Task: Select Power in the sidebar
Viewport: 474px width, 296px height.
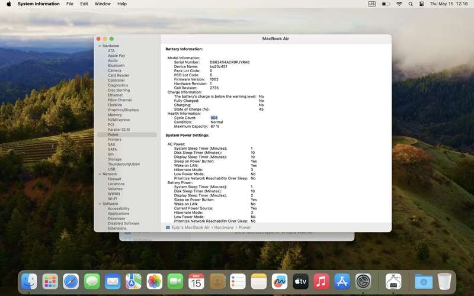Action: point(127,135)
